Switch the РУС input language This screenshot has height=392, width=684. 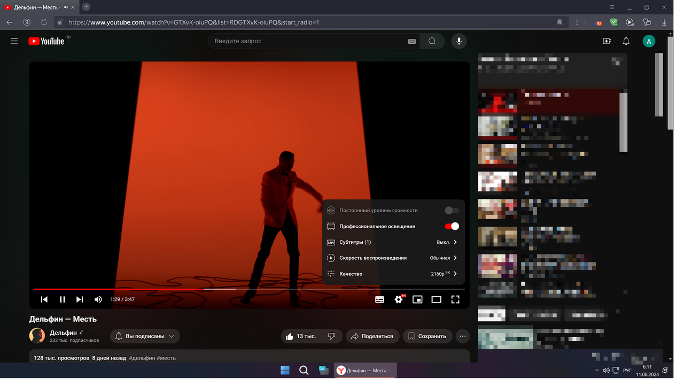627,370
